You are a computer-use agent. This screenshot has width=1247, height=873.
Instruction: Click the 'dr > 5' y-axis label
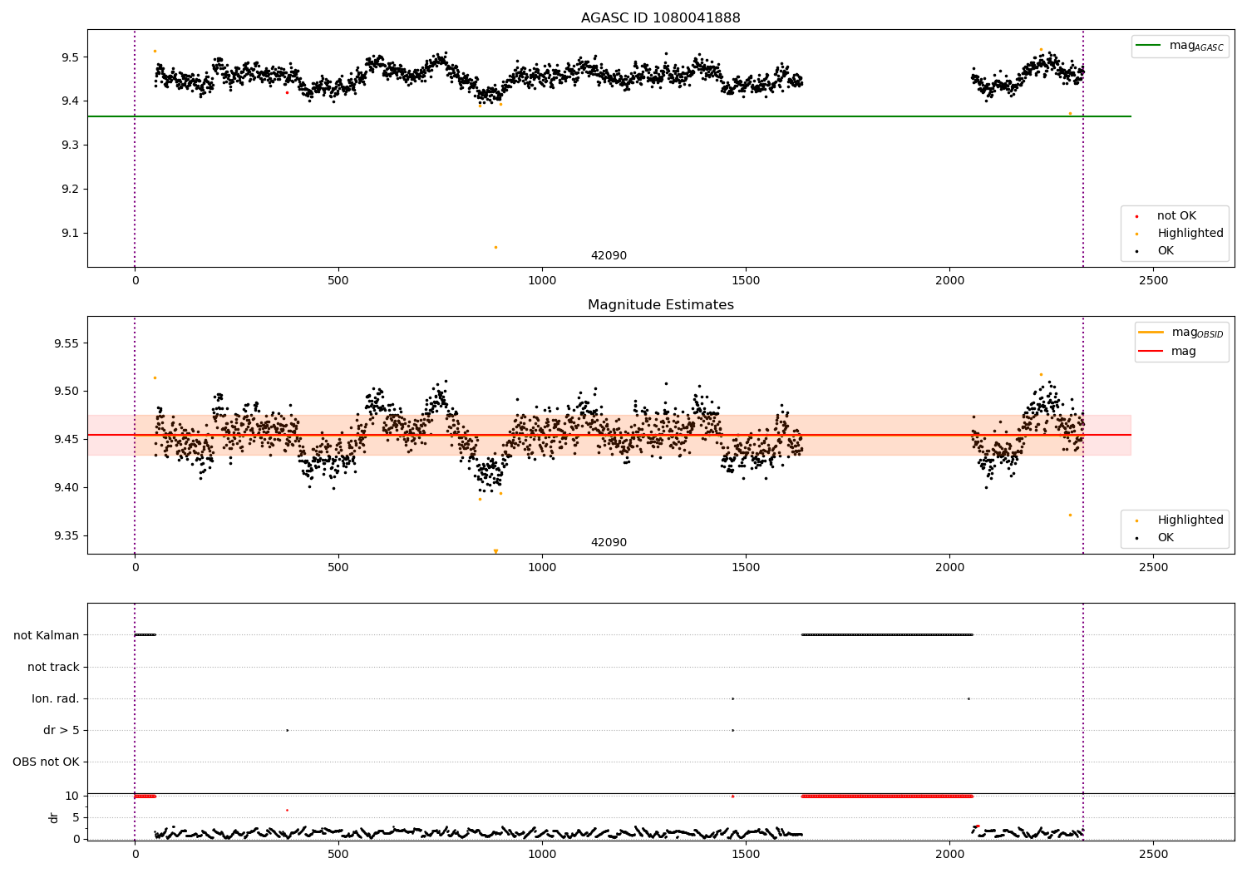[x=62, y=730]
